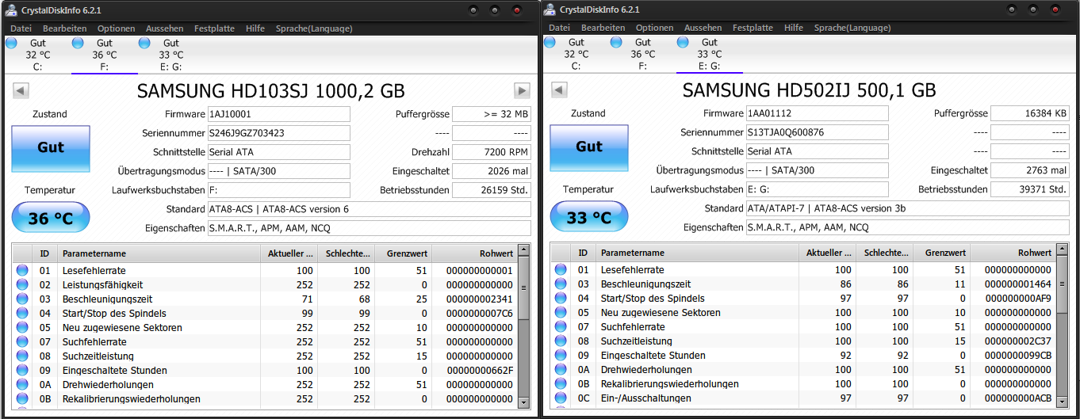
Task: Click ID column header in right window
Action: click(x=583, y=253)
